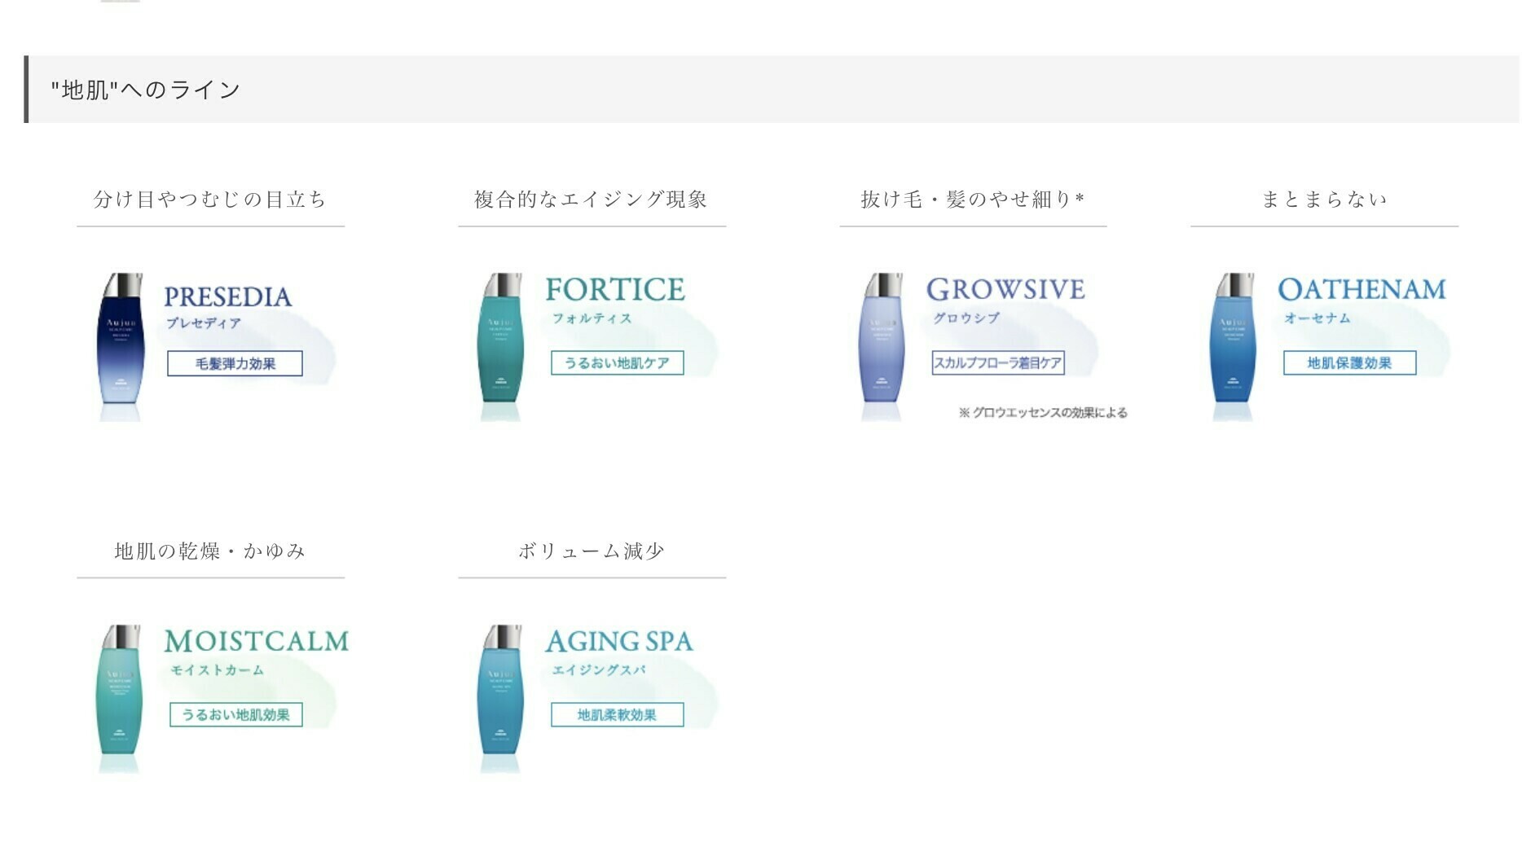Click the うるおい地肌効果 label under MOISTCALM
Image resolution: width=1522 pixels, height=856 pixels.
pos(235,714)
